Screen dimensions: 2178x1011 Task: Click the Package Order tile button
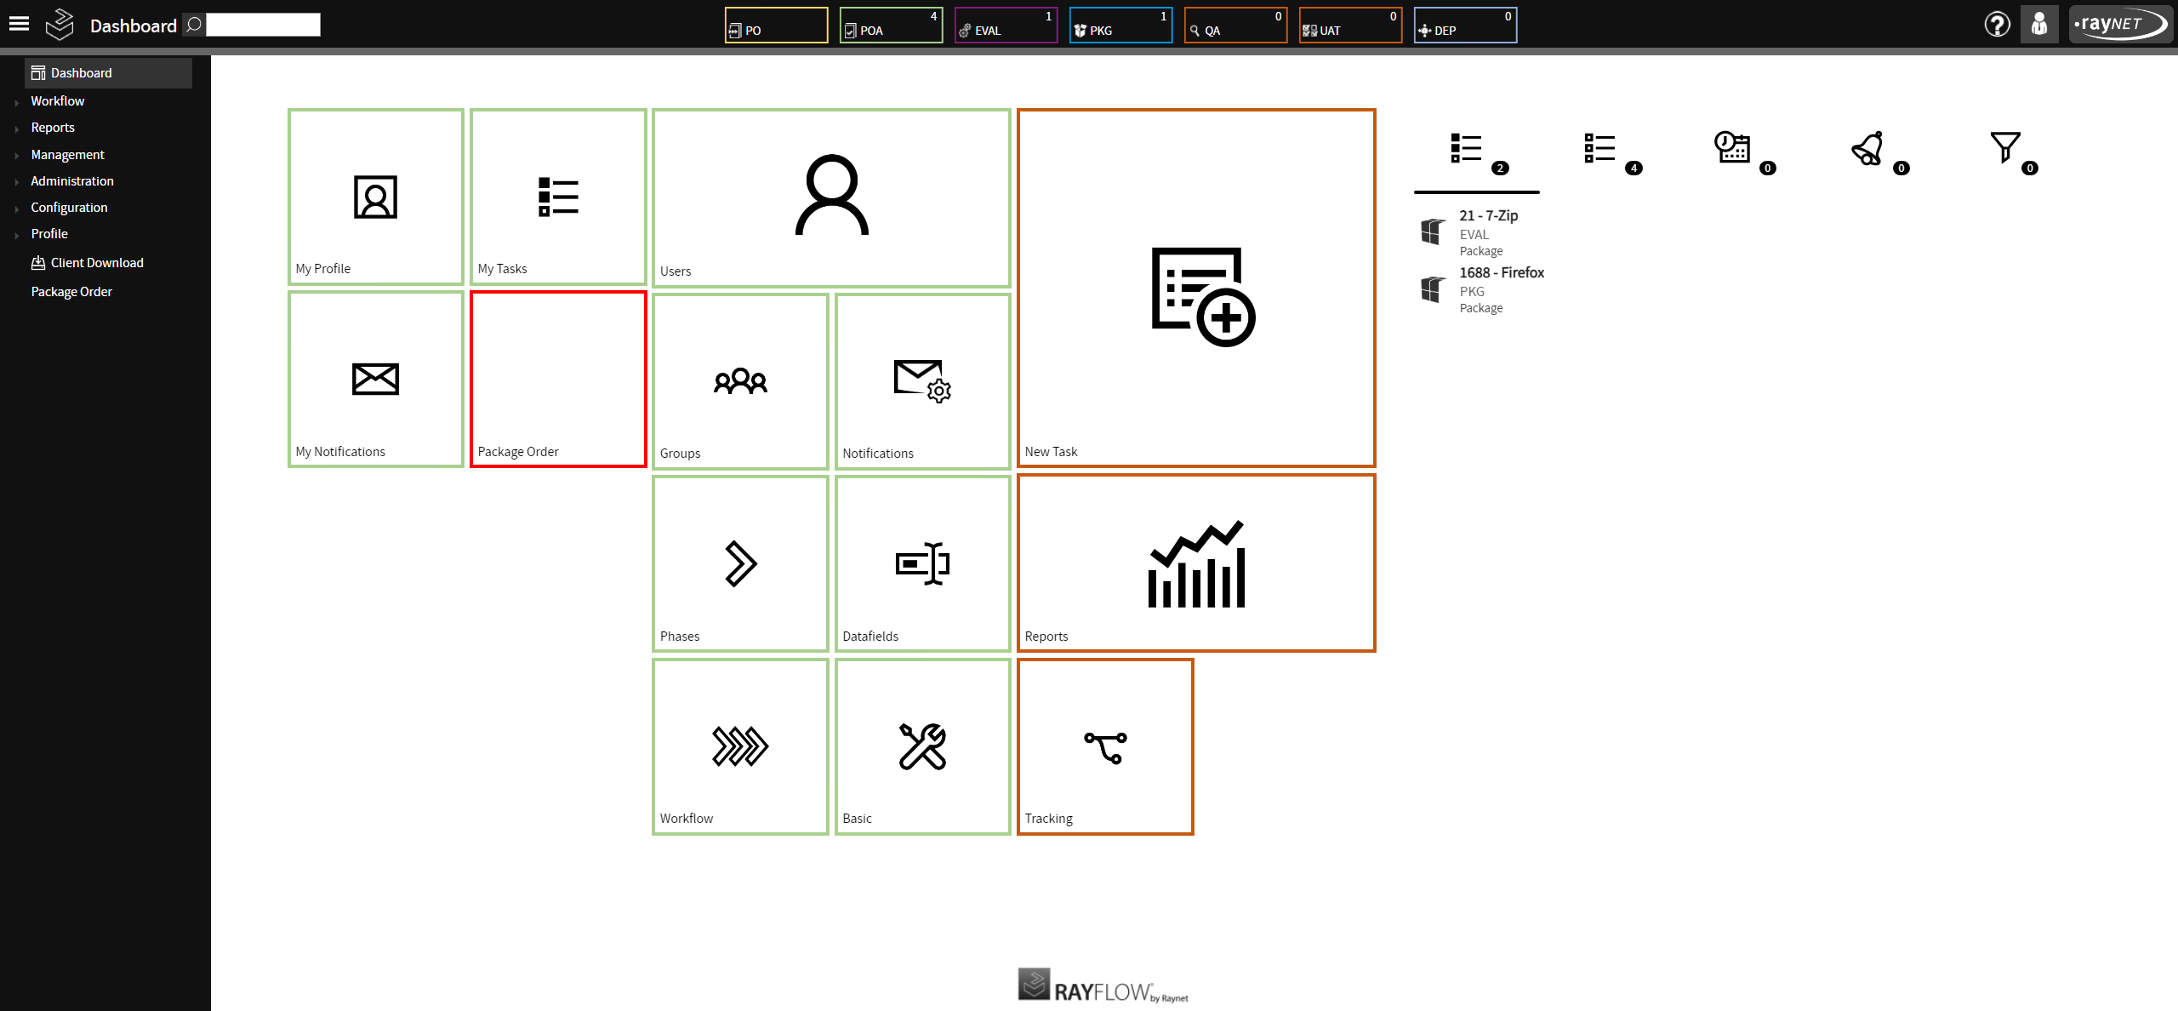pos(557,378)
